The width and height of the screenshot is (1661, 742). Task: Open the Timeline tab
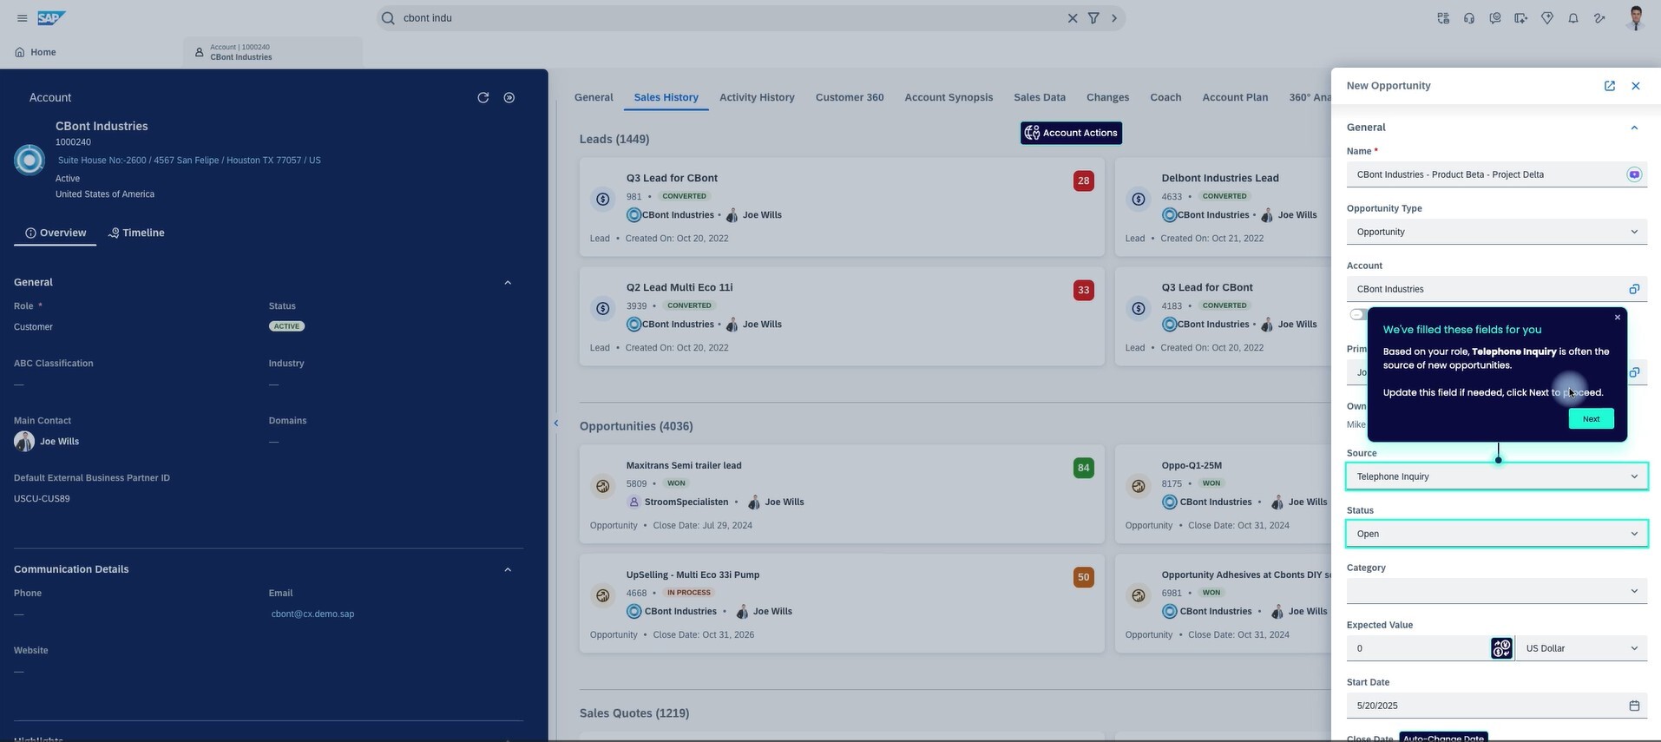[x=136, y=233]
